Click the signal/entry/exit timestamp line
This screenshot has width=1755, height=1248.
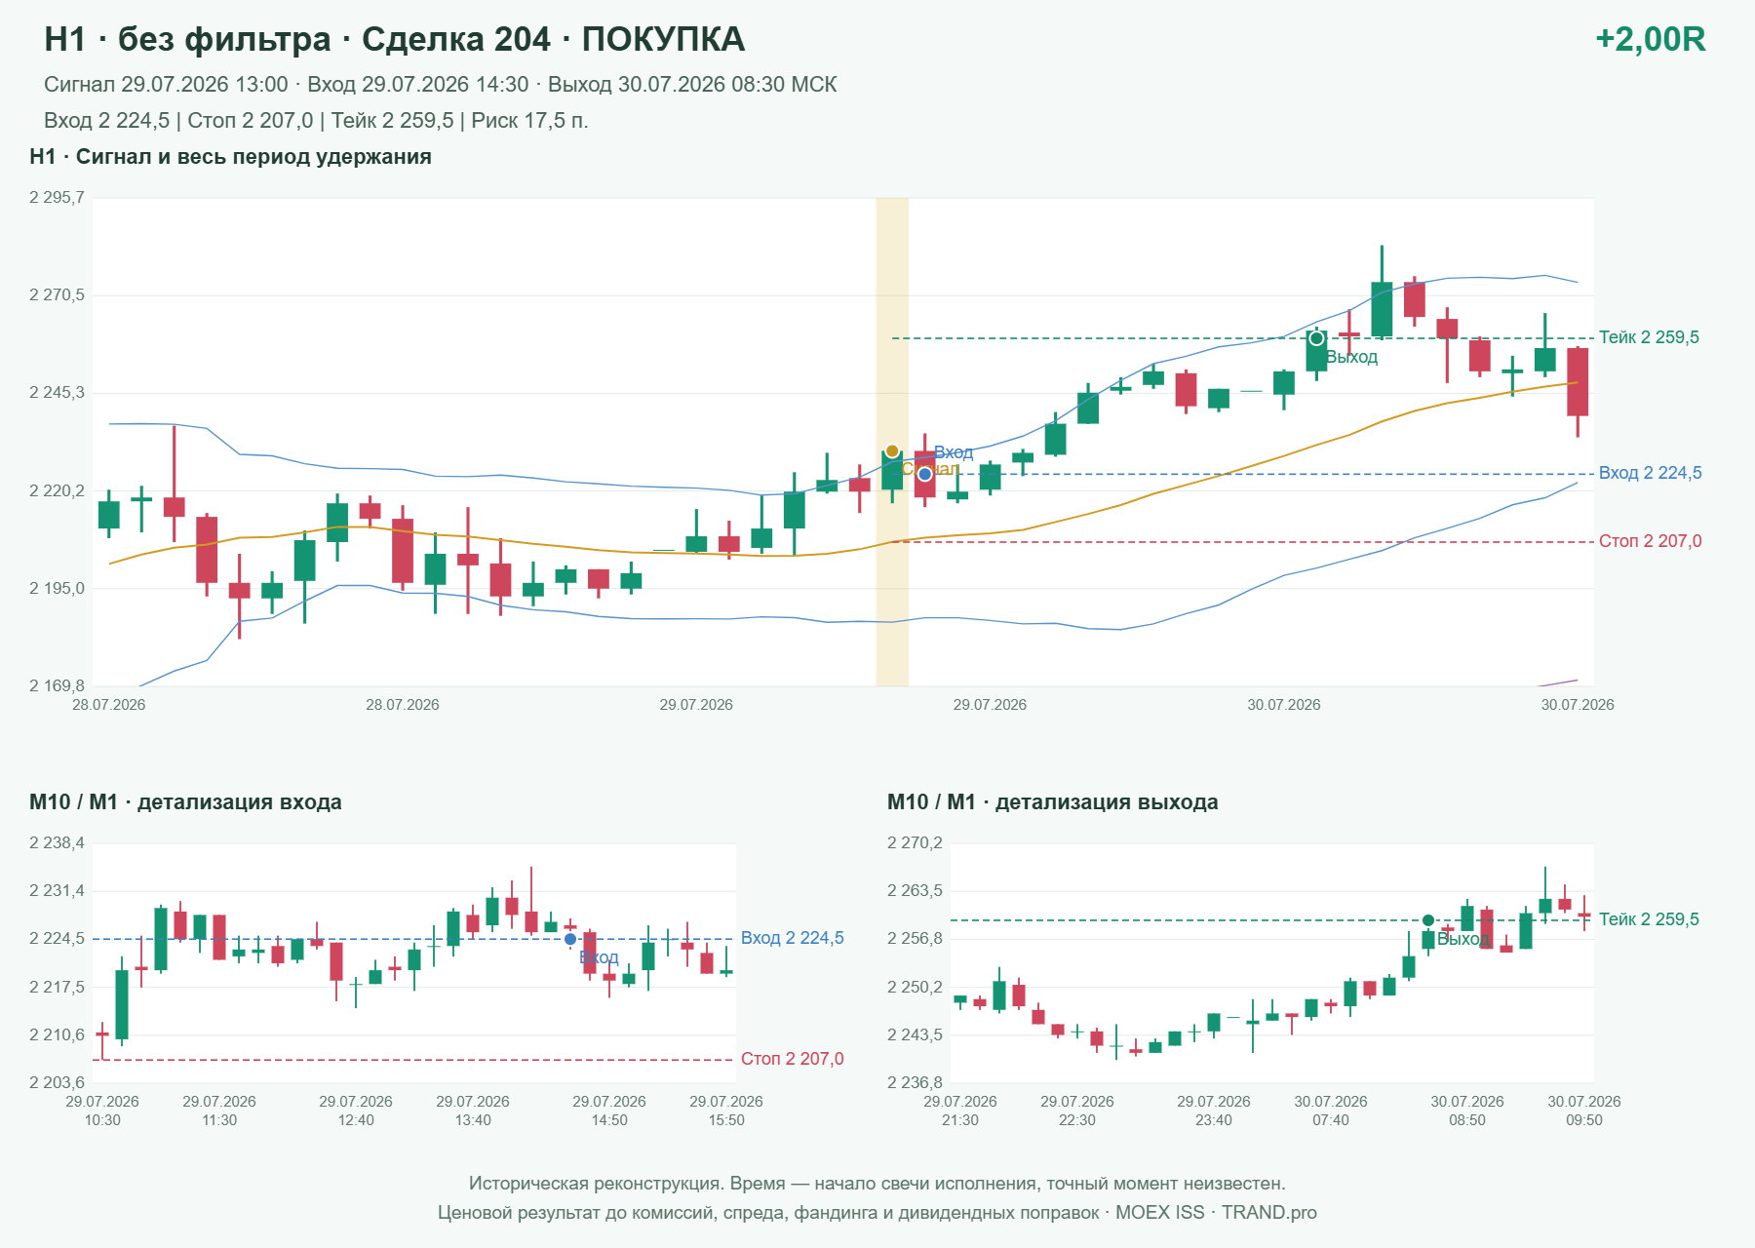coord(440,85)
